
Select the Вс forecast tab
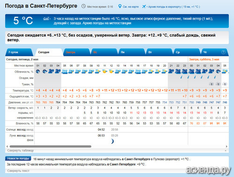(104, 52)
